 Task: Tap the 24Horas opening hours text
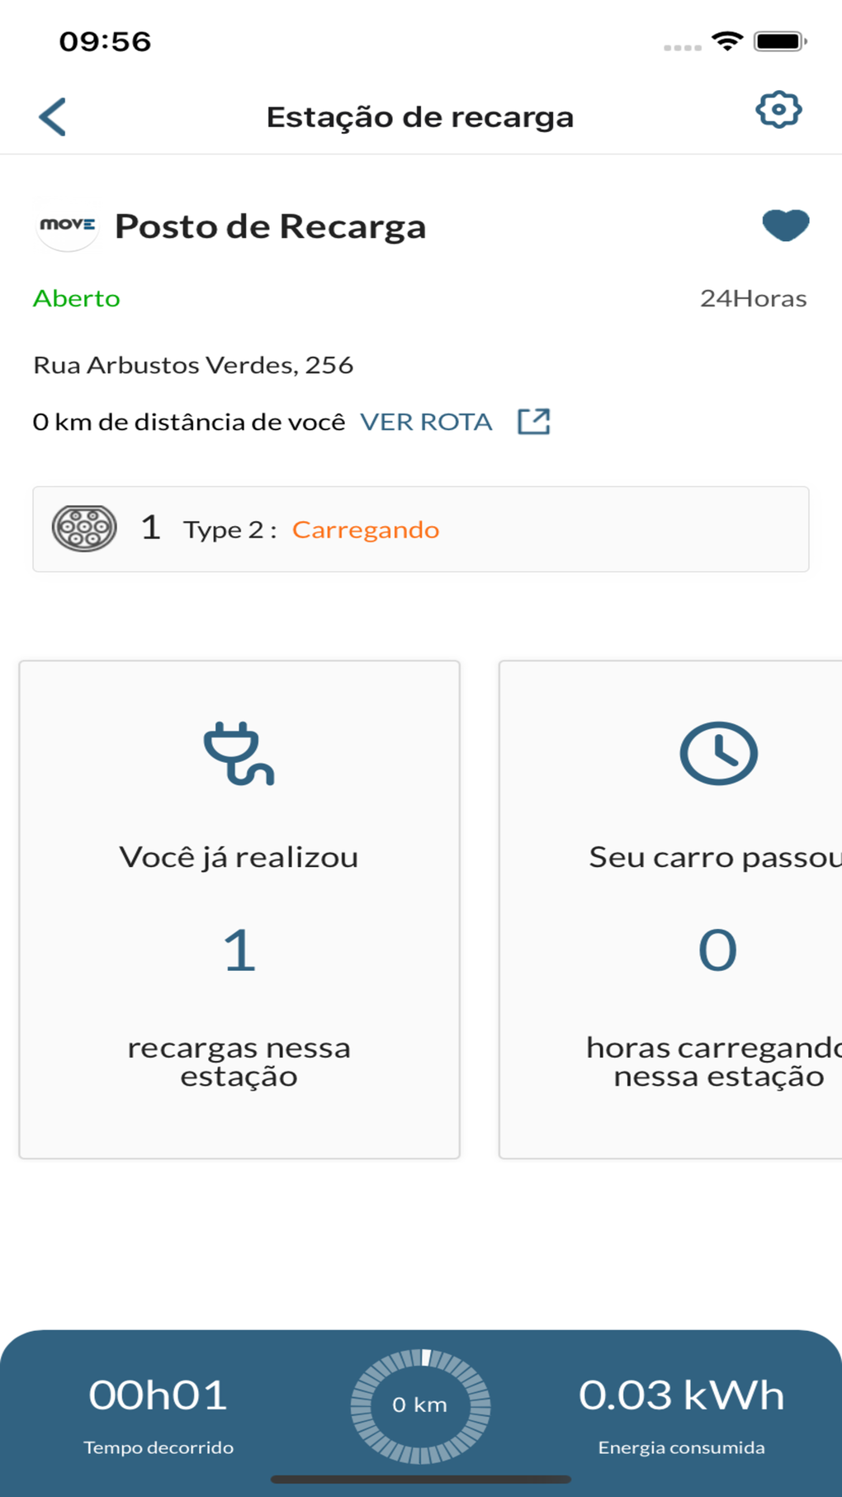click(753, 298)
